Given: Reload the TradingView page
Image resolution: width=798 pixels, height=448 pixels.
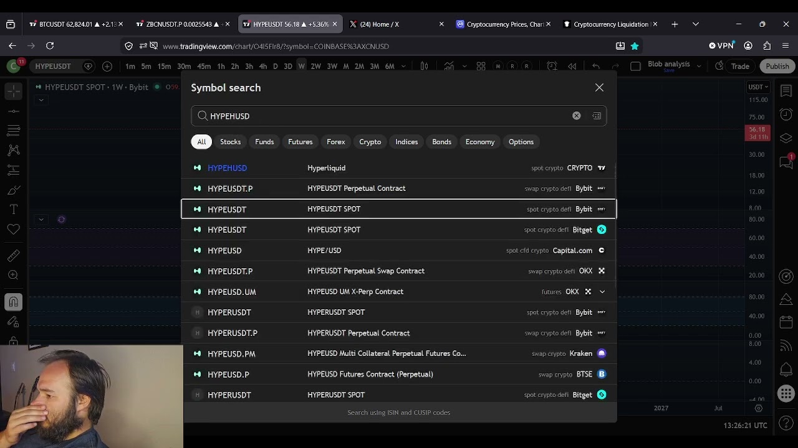Looking at the screenshot, I should coord(50,45).
